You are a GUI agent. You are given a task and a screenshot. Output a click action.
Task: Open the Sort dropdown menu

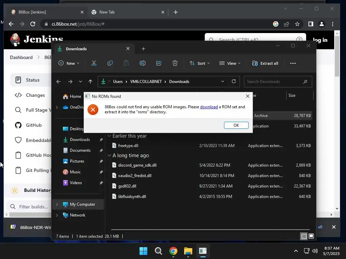[199, 63]
